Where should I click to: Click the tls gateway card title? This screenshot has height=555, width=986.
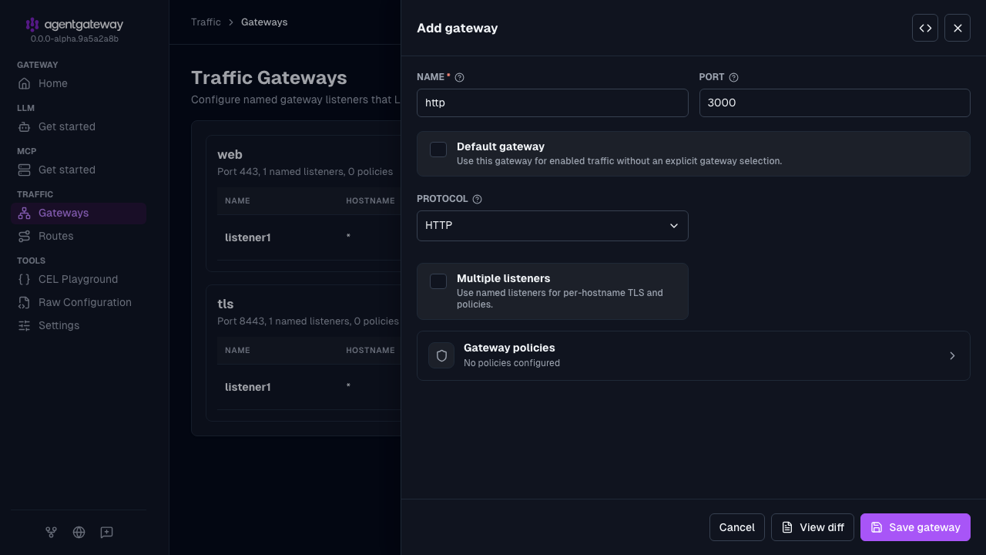coord(225,304)
